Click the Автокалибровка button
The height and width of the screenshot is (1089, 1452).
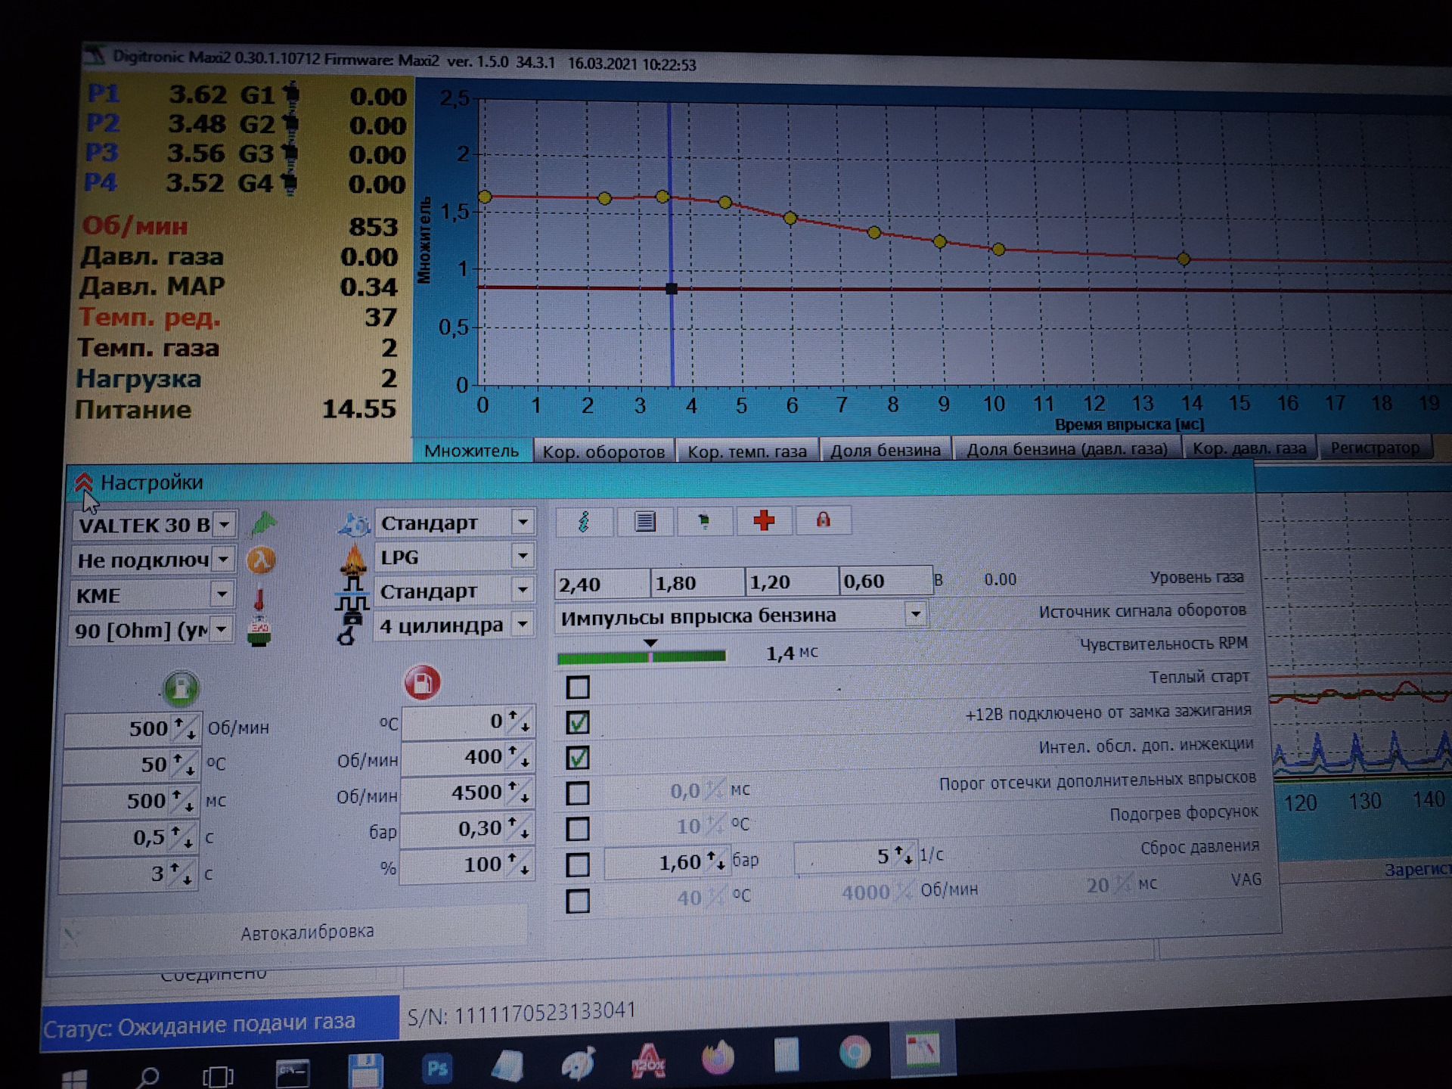tap(307, 932)
